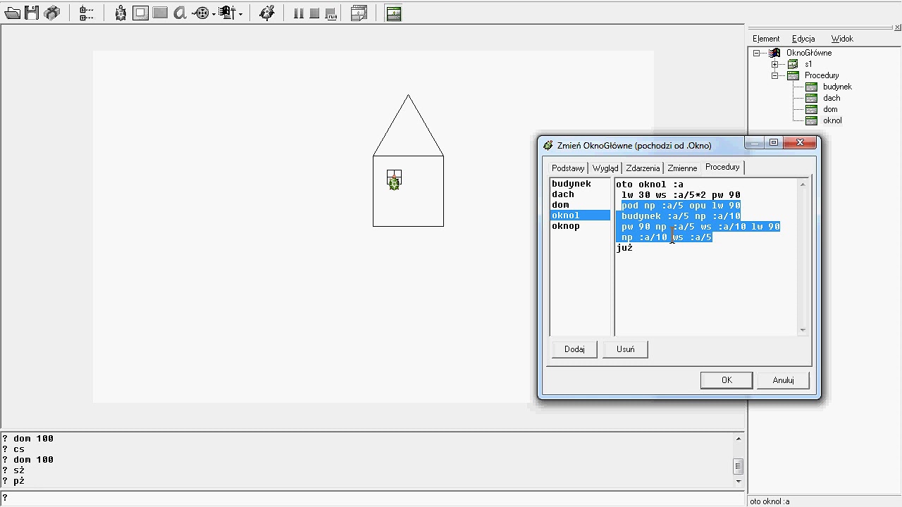Image resolution: width=902 pixels, height=507 pixels.
Task: Click command history scroll-up arrow
Action: click(738, 439)
